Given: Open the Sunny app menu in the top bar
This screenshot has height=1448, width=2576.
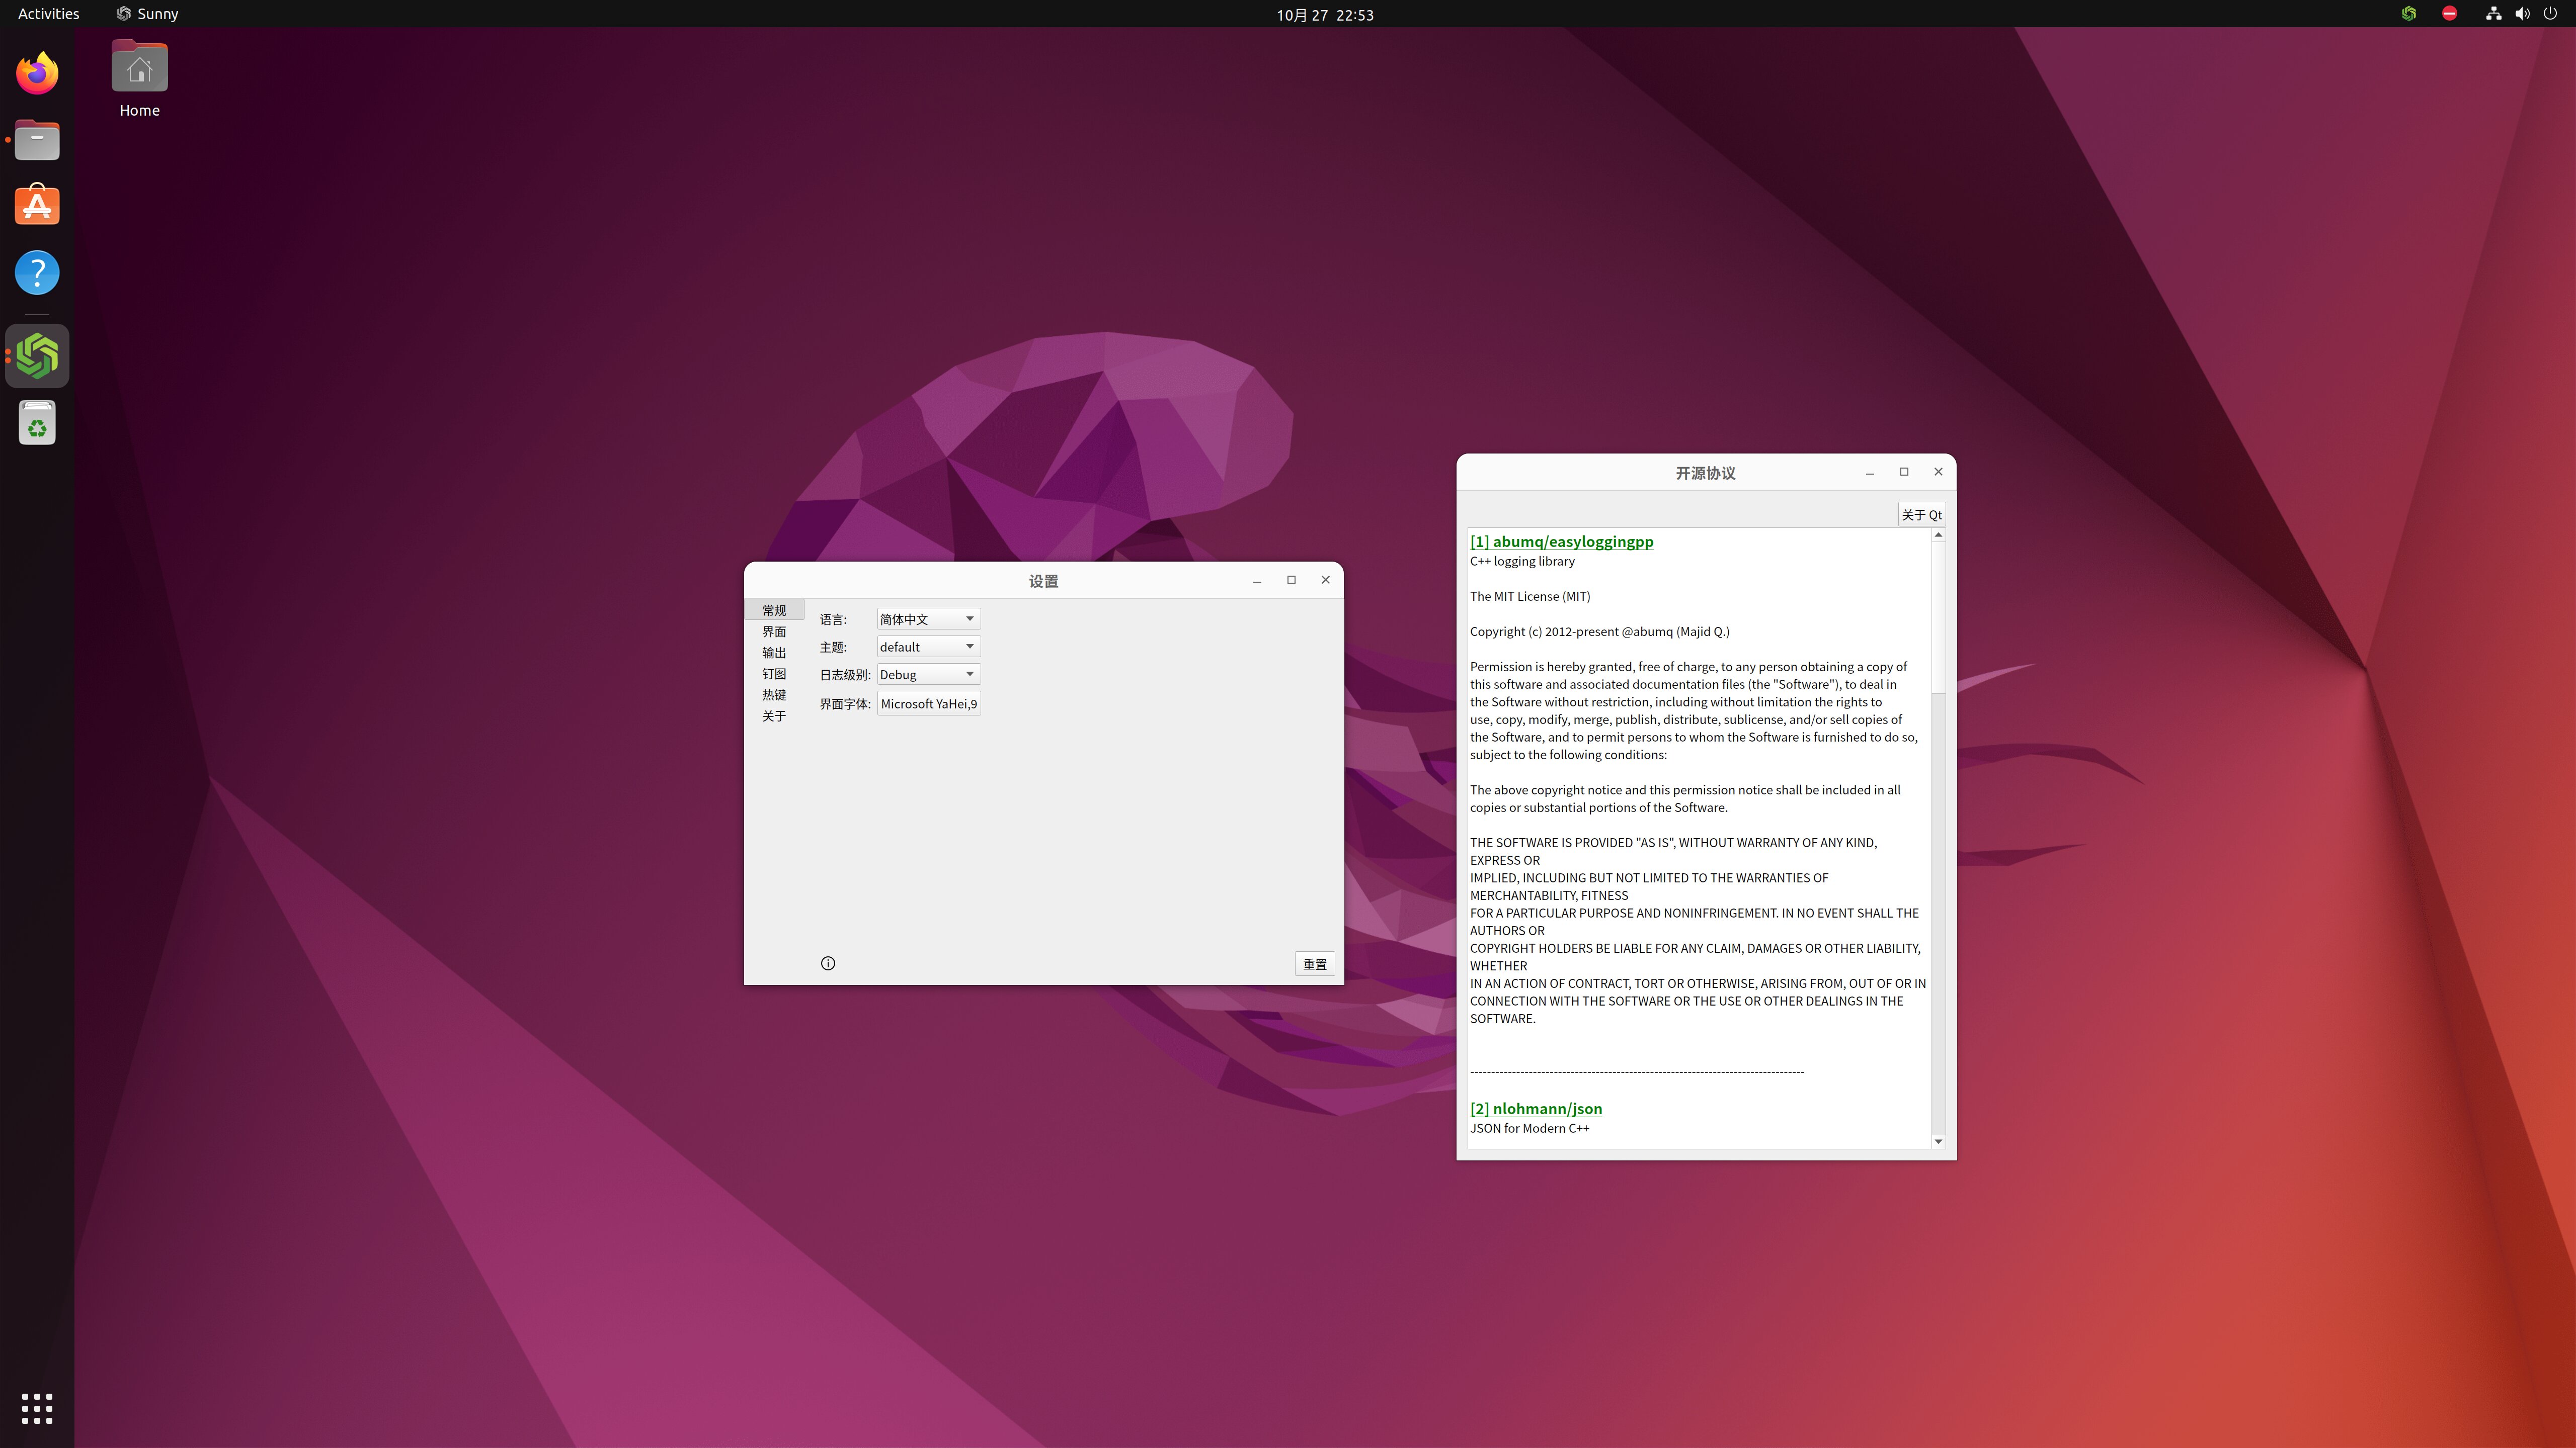Looking at the screenshot, I should [147, 14].
